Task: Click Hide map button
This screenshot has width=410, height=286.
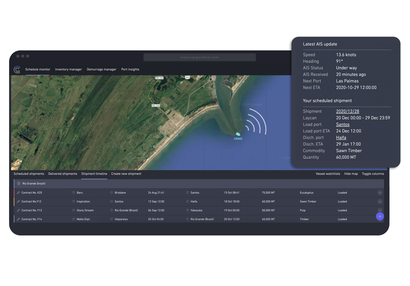Action: click(x=351, y=174)
